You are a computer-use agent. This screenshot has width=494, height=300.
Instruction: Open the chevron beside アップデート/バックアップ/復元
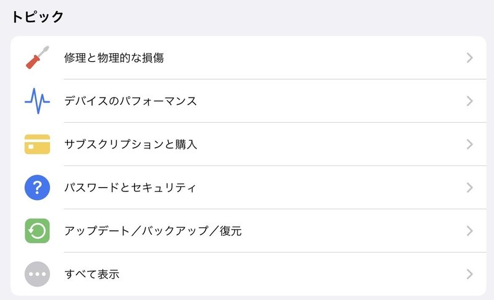470,231
